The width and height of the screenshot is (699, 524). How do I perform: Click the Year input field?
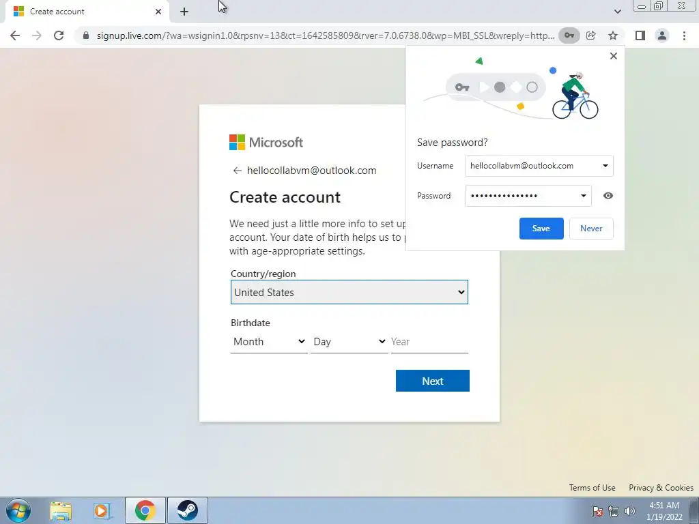(x=429, y=342)
